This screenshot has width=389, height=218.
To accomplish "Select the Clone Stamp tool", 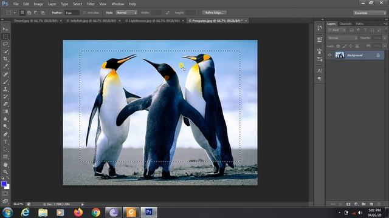I will pos(5,89).
